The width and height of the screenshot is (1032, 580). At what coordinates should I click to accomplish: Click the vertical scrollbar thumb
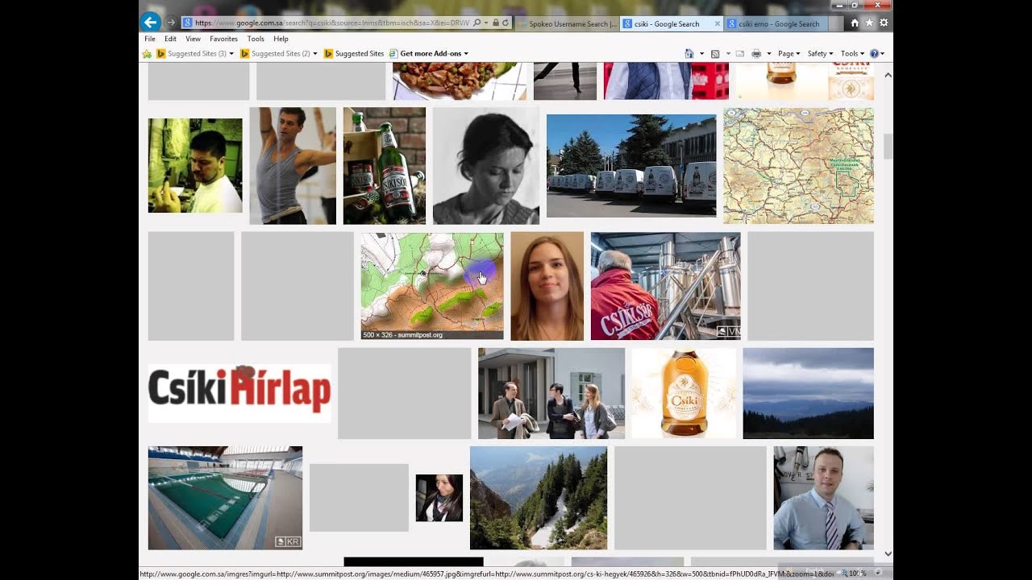coord(888,147)
